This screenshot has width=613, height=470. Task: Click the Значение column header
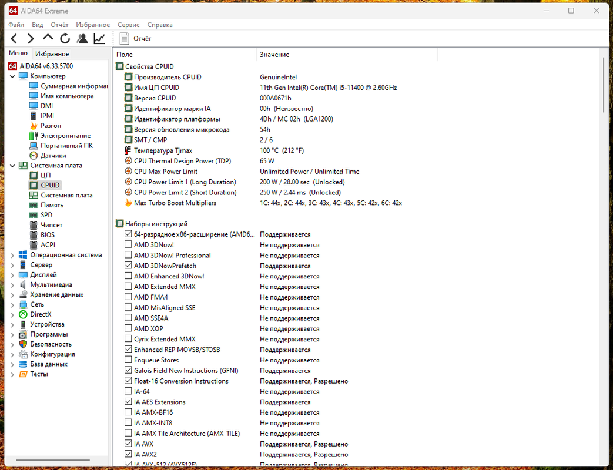pos(347,55)
